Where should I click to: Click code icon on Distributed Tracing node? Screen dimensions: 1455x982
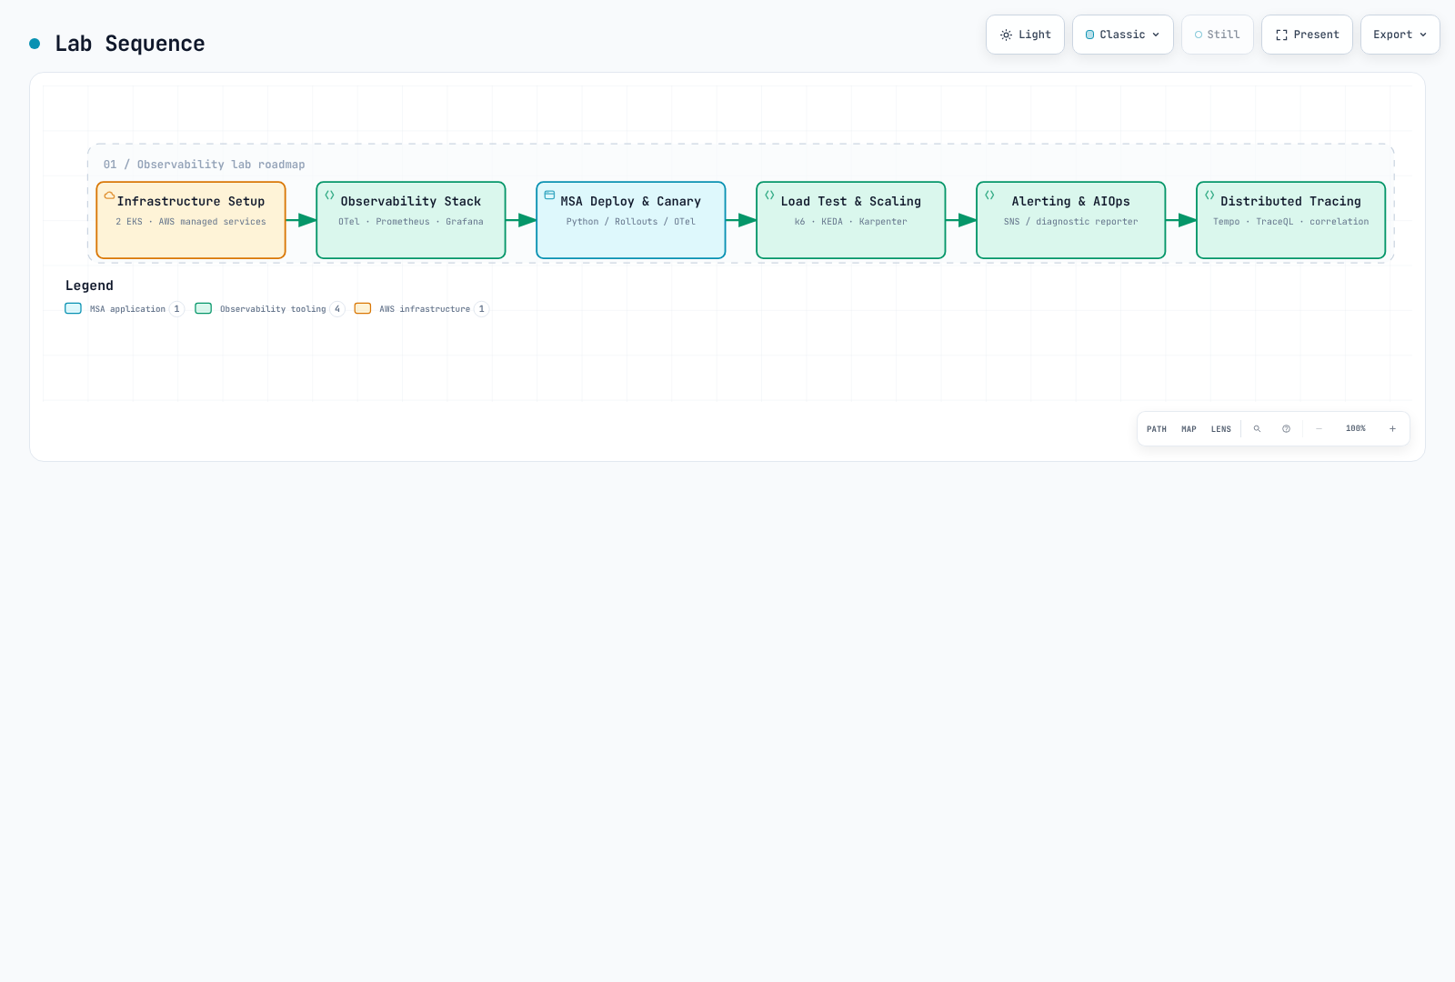point(1209,195)
